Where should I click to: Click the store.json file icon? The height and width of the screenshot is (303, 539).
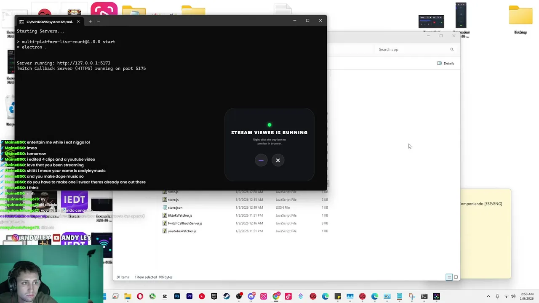pyautogui.click(x=165, y=208)
